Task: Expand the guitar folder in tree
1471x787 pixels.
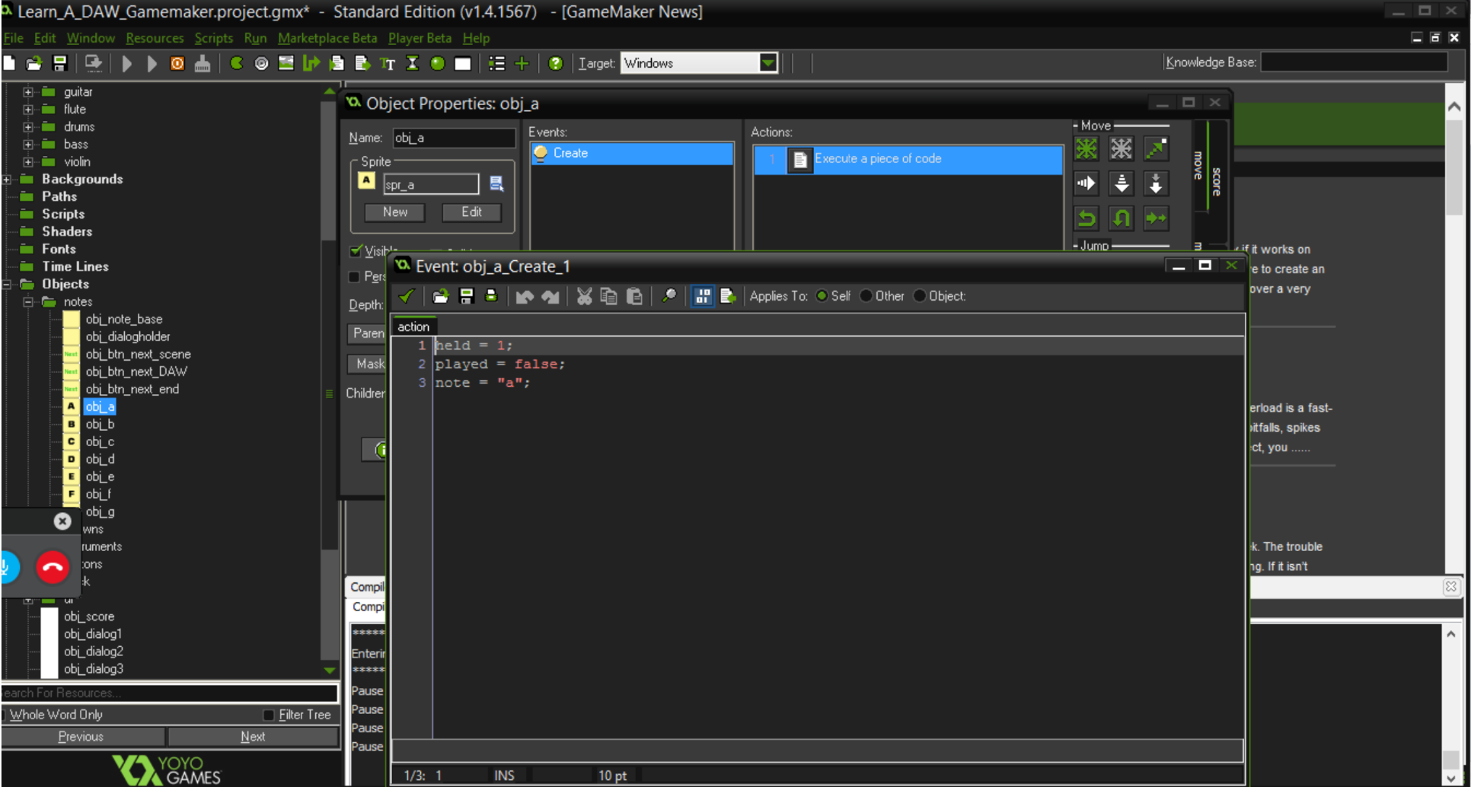Action: pos(28,92)
